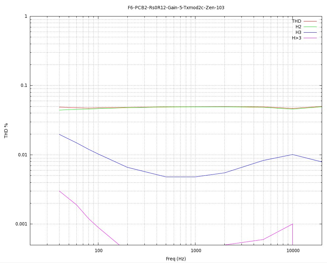The width and height of the screenshot is (327, 263).
Task: Click the y-axis tick label 0.1
Action: [x=24, y=85]
